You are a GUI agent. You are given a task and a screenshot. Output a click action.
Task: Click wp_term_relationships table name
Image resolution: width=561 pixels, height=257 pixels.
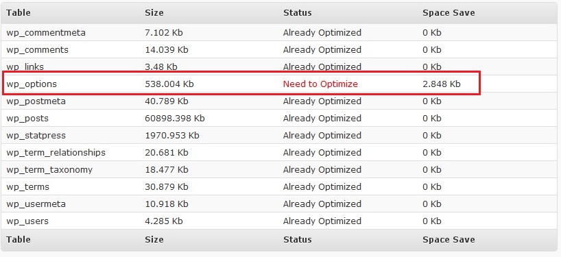[56, 153]
